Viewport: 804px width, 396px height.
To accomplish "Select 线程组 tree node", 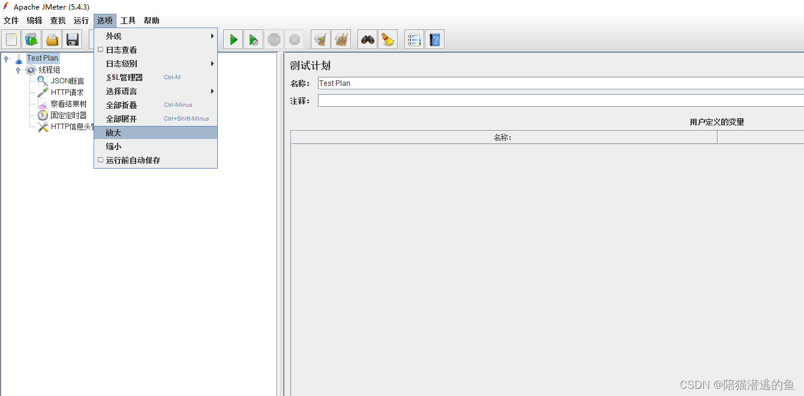I will (50, 70).
